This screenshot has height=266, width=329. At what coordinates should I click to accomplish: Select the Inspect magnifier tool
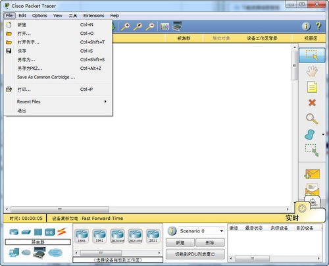pos(312,119)
